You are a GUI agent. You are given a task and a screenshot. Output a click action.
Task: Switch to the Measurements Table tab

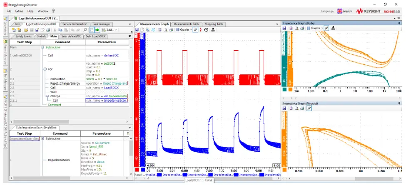[187, 24]
